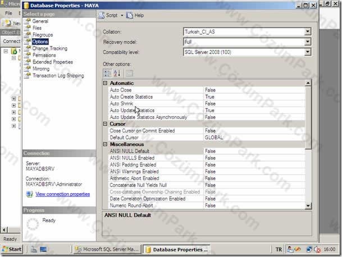Click the Server Manager quick launch icon
Viewport: 342px width, 257px height.
34,249
